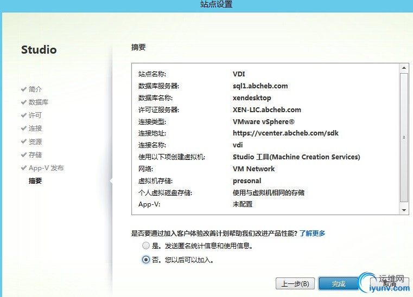Go to the App-V 发布 wizard step

(46, 168)
